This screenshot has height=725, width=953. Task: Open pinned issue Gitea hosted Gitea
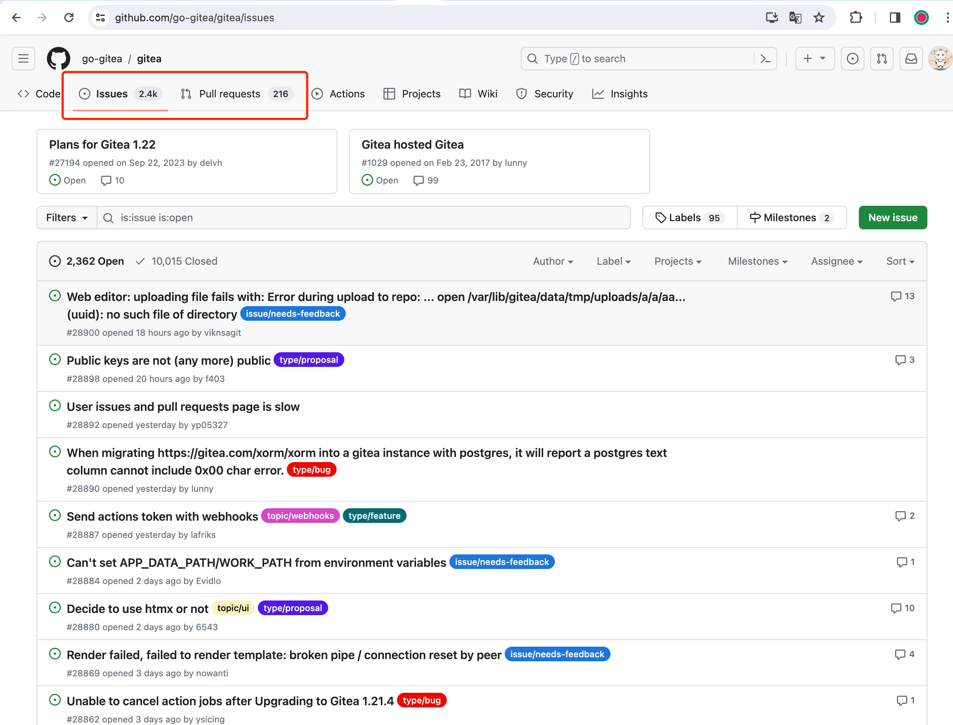(413, 145)
